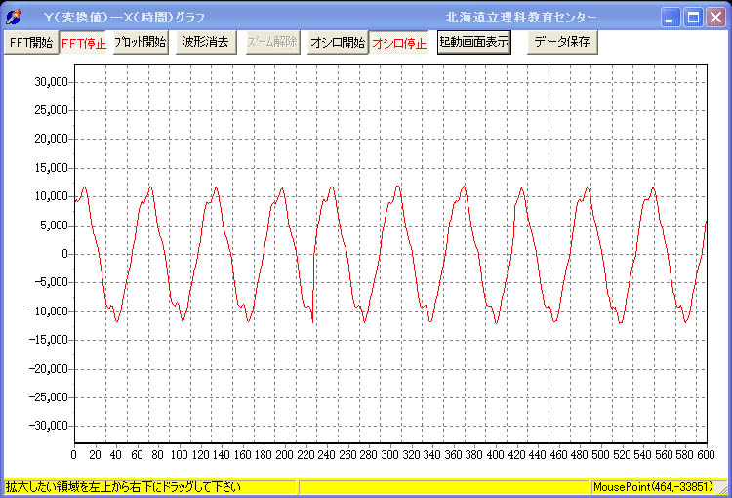This screenshot has width=732, height=498.
Task: Close the graph window
Action: [715, 18]
